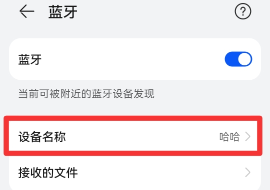Click the 蓝牙 label inside the card
Viewport: 270px width, 190px height.
point(30,59)
